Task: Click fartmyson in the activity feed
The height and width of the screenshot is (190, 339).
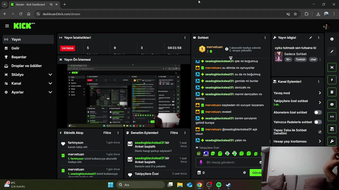Action: (75, 143)
